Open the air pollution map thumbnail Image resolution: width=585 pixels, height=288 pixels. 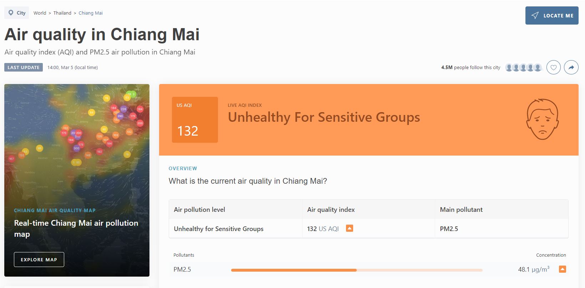point(77,142)
